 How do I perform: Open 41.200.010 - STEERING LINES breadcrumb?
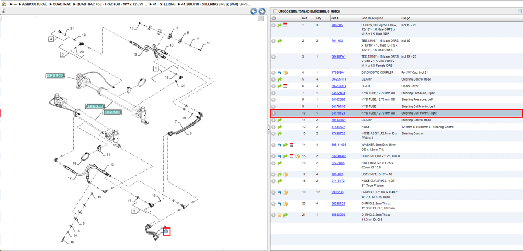click(215, 5)
